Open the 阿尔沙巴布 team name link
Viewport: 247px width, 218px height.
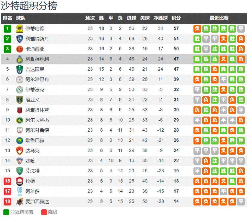pos(37,80)
